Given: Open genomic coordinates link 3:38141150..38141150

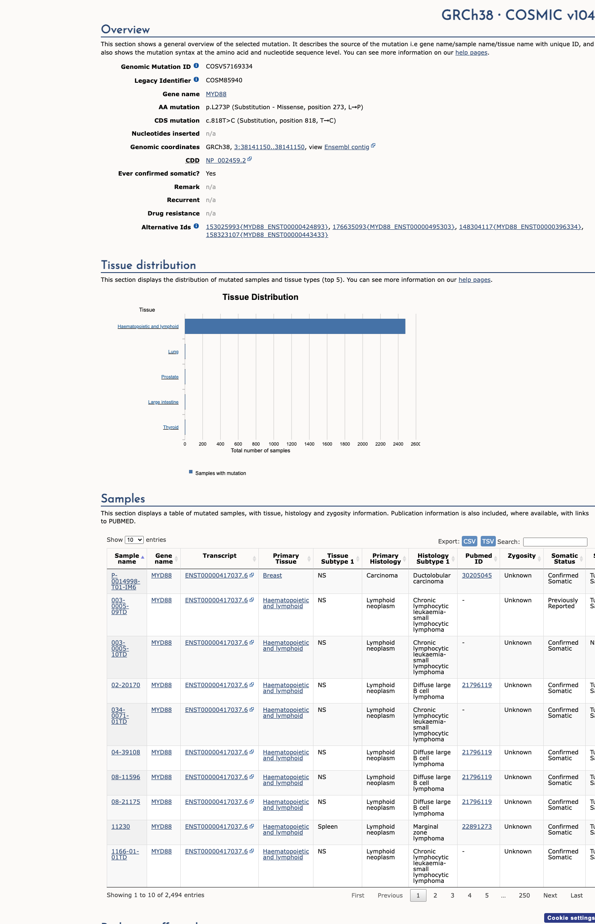Looking at the screenshot, I should coord(269,147).
